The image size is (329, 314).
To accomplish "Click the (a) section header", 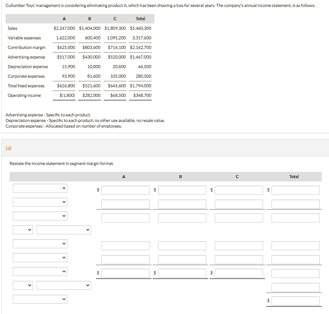I will [x=8, y=148].
